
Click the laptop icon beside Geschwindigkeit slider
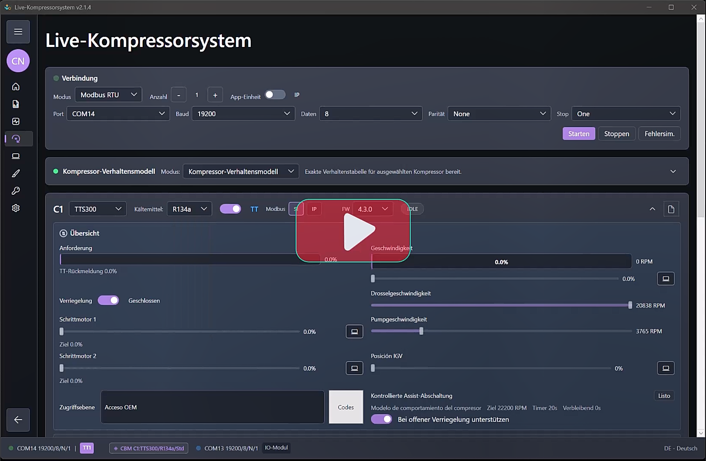(x=666, y=279)
